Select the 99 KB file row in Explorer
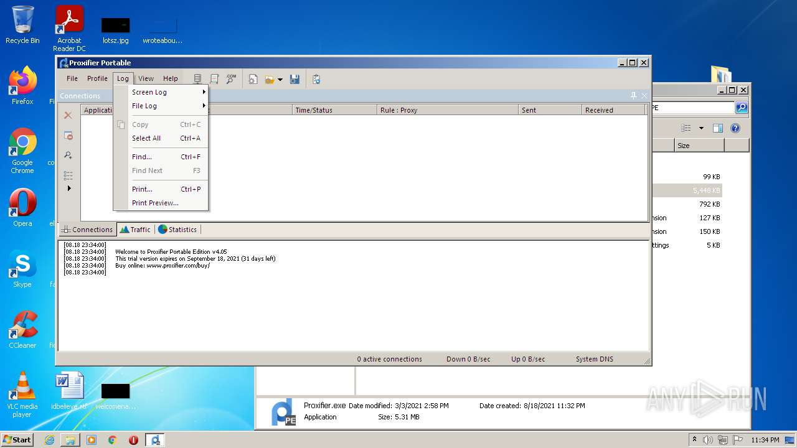Viewport: 797px width, 448px height. 687,177
